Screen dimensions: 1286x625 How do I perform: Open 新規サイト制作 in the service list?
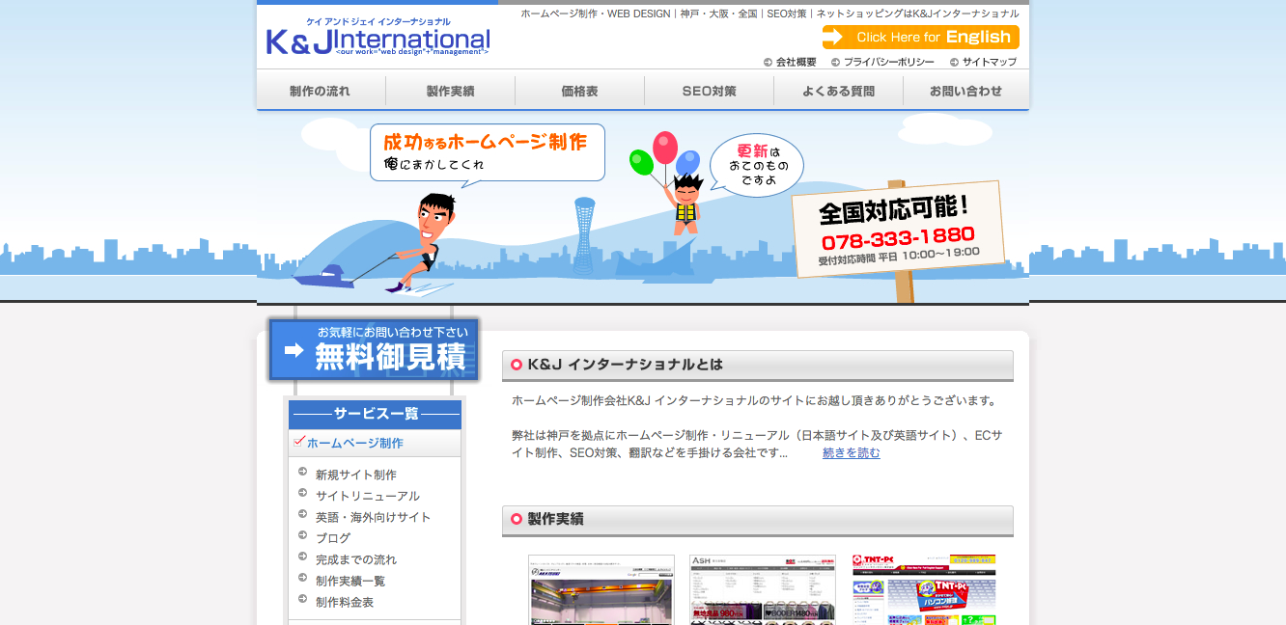click(356, 475)
